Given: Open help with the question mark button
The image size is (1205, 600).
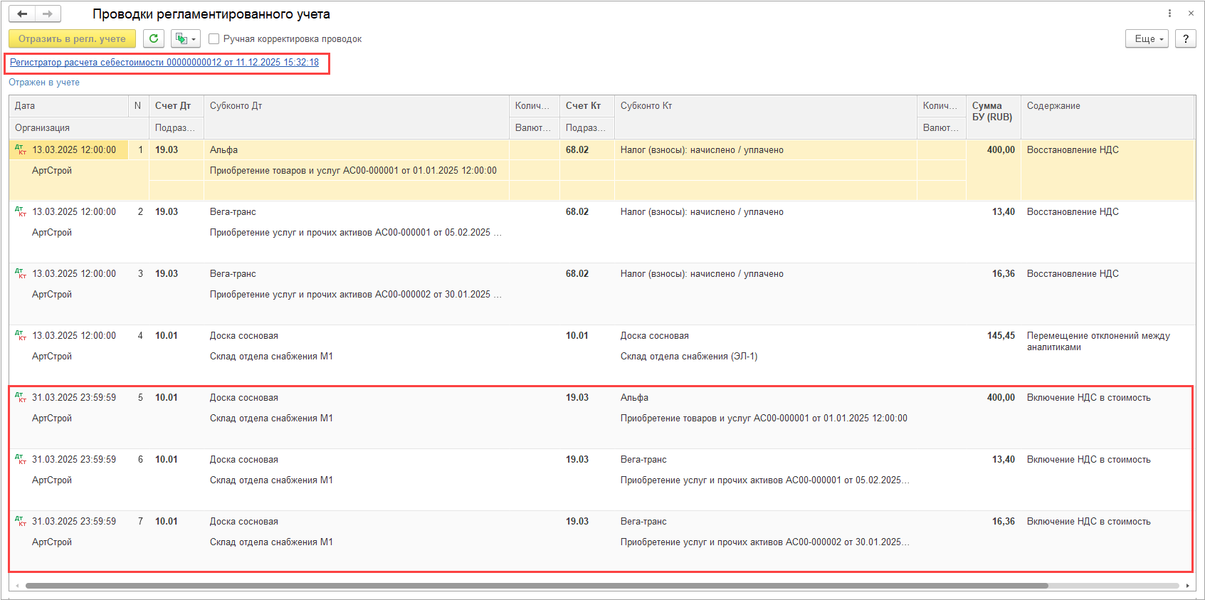Looking at the screenshot, I should tap(1185, 38).
